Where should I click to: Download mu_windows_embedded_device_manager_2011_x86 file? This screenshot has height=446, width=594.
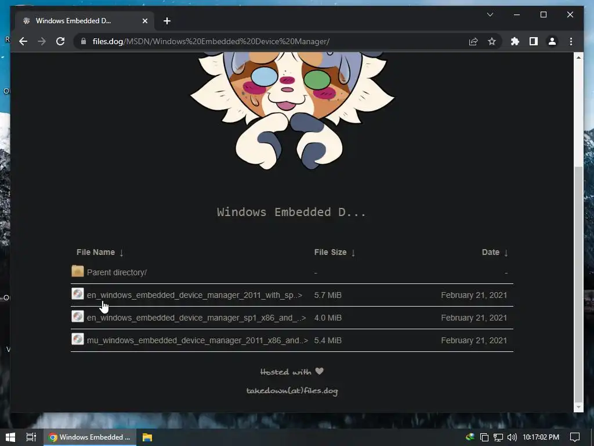(197, 340)
